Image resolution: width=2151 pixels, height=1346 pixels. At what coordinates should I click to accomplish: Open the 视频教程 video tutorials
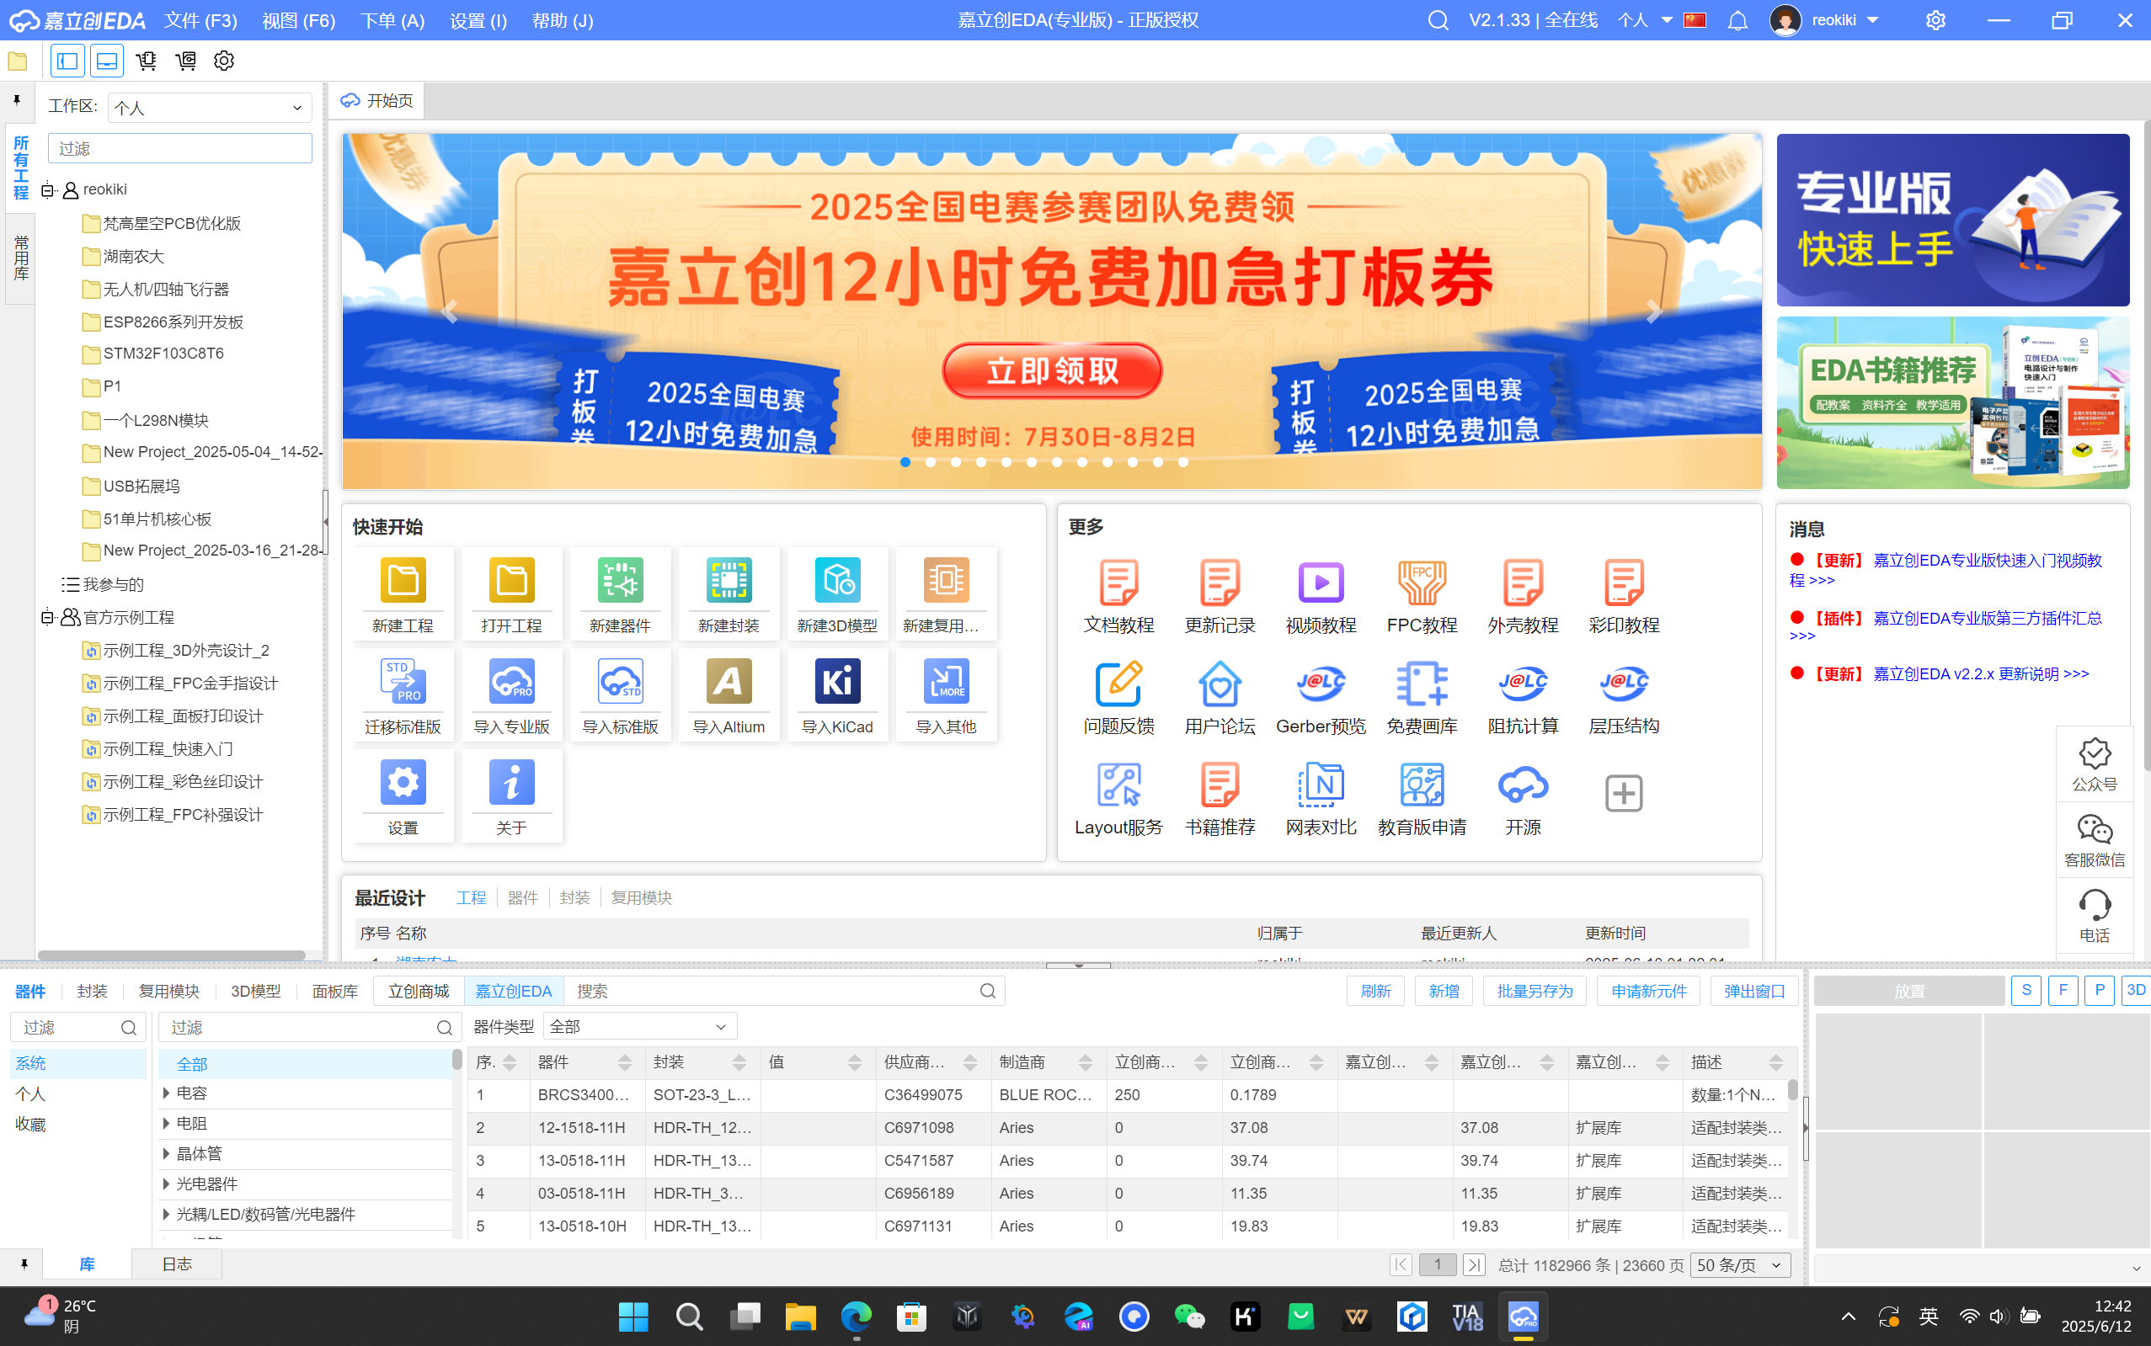[1320, 592]
